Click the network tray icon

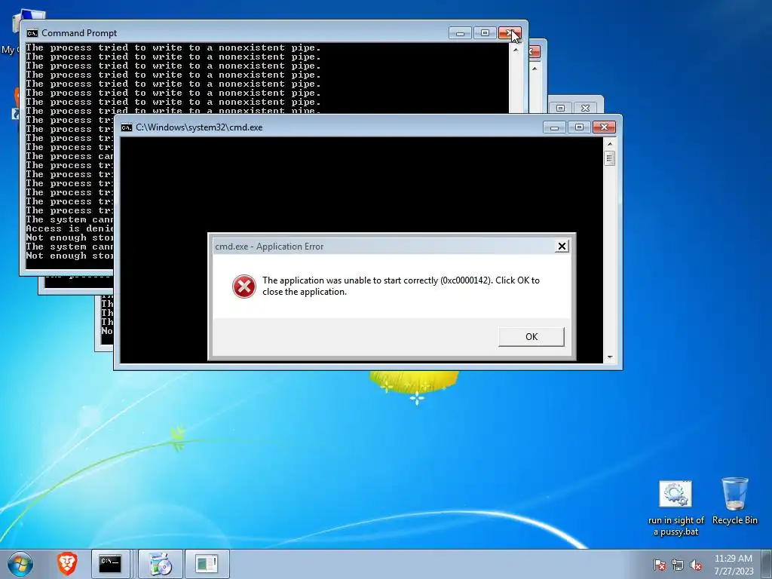(678, 565)
